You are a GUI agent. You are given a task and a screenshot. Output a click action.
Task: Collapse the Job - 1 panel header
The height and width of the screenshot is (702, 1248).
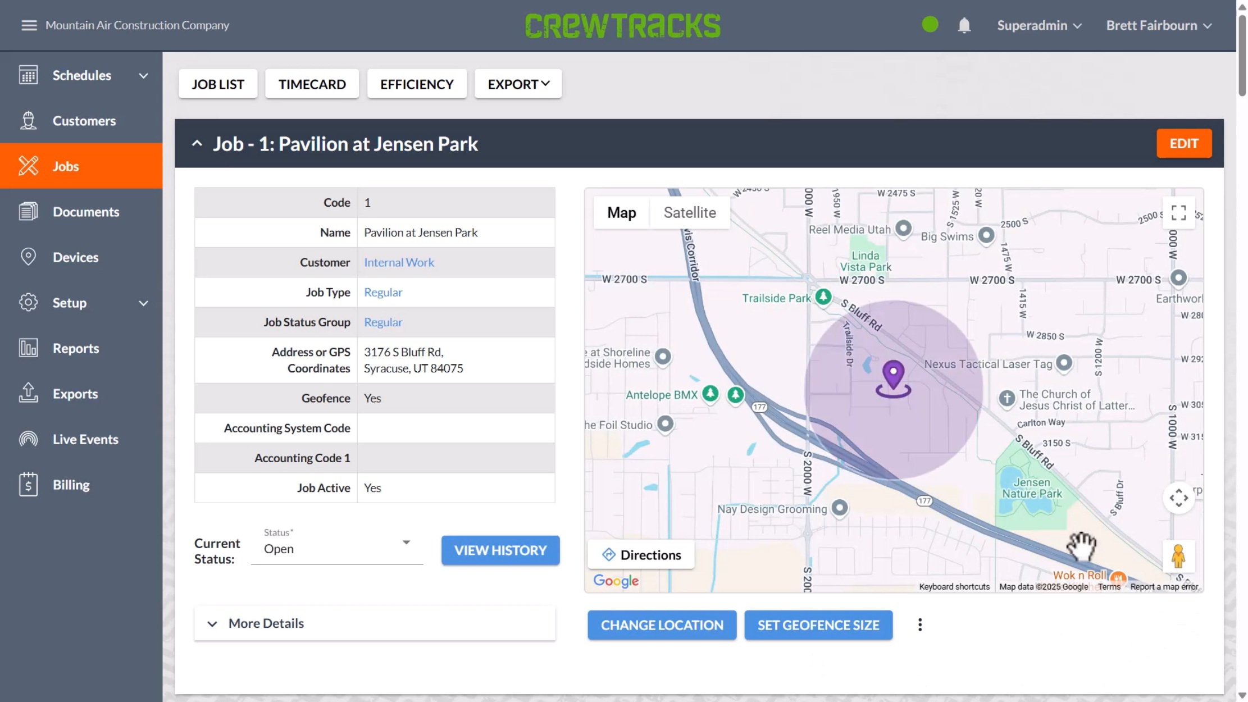197,144
